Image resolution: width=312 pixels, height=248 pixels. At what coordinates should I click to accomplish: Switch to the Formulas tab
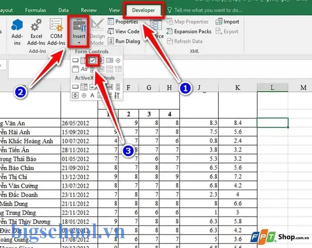[x=35, y=10]
